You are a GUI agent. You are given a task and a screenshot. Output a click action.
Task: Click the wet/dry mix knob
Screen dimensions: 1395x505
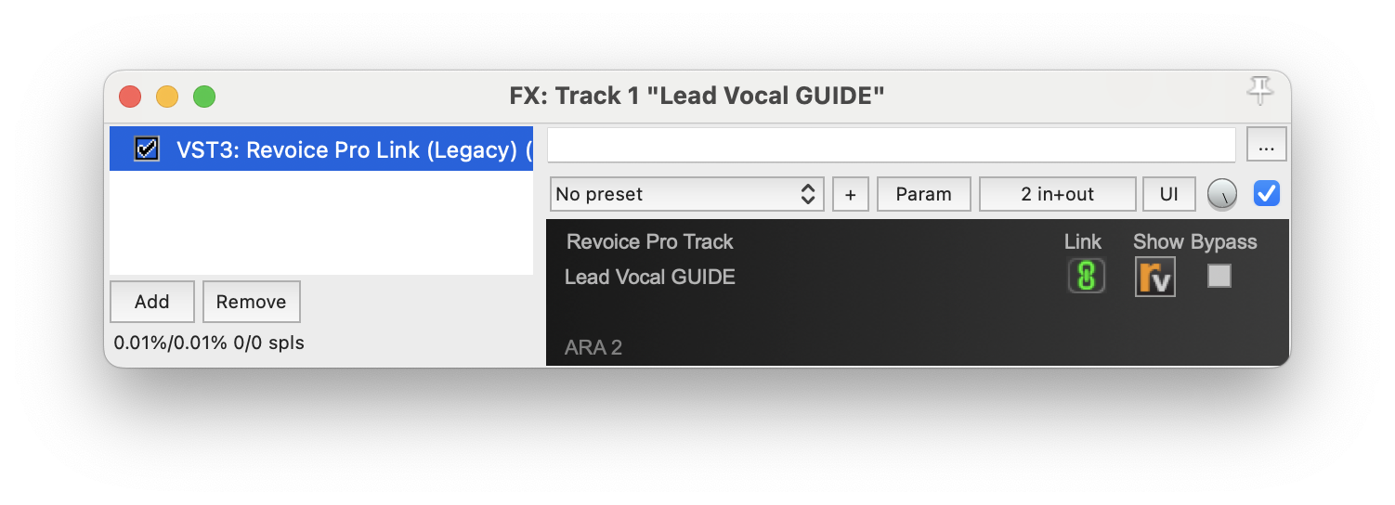tap(1222, 194)
